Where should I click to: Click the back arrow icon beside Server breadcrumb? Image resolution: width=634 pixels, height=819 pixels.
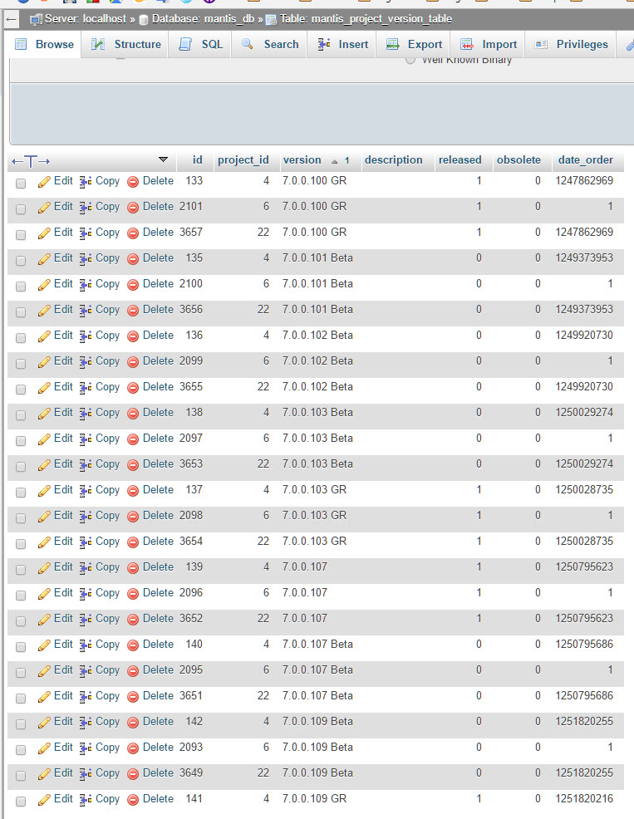12,20
